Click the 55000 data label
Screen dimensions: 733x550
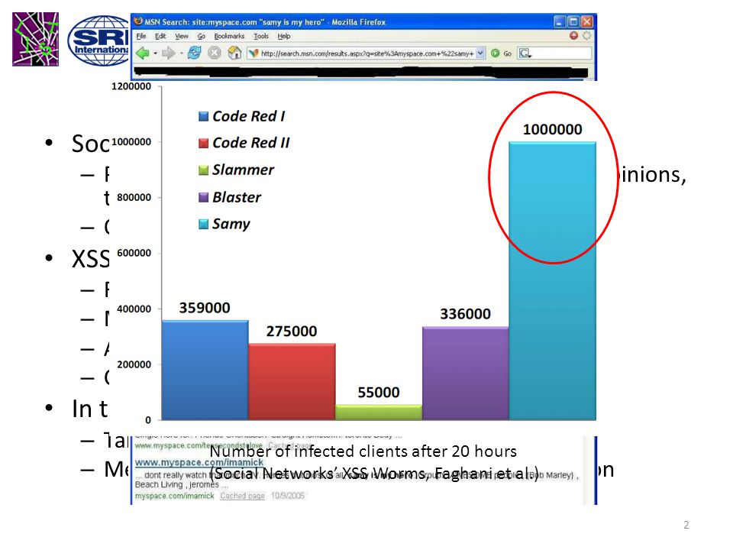[379, 392]
